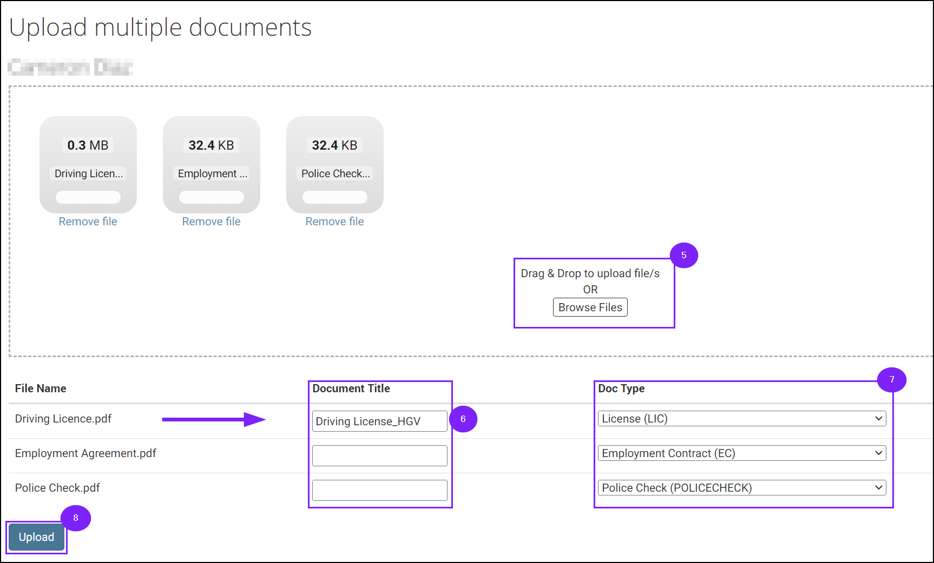Focus the Police Check document title field
The height and width of the screenshot is (563, 934).
[379, 490]
